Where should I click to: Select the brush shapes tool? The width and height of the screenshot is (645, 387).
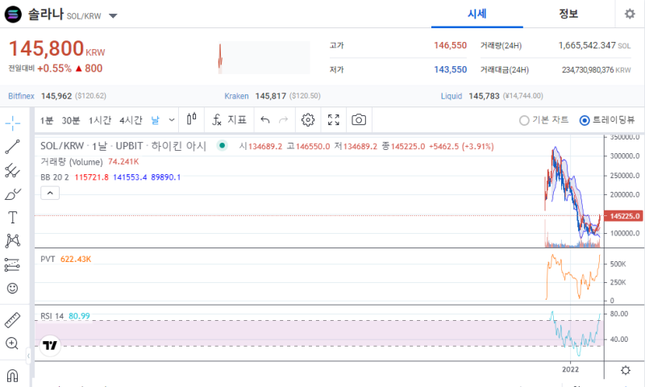click(12, 194)
